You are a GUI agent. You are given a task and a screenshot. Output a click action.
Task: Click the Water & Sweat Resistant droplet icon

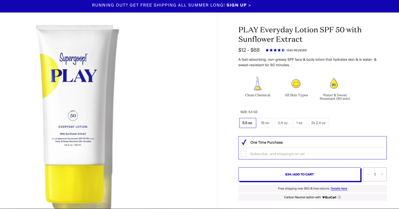point(334,83)
